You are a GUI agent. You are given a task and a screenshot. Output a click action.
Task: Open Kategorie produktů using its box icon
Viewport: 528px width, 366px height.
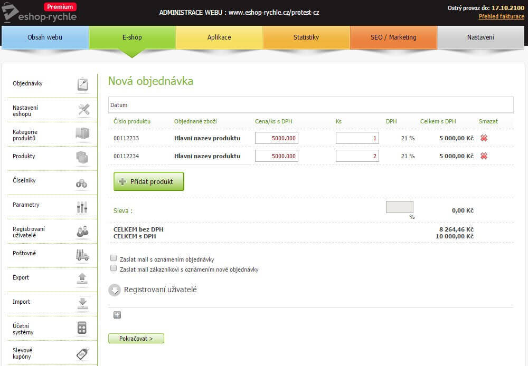click(x=82, y=133)
